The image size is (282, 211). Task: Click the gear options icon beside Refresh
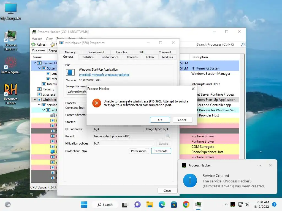click(53, 45)
